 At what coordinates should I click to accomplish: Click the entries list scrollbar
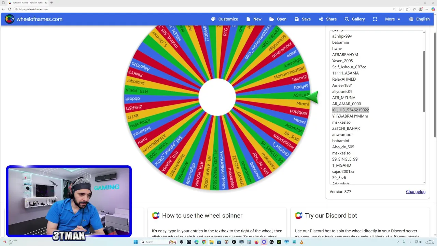coord(424,81)
